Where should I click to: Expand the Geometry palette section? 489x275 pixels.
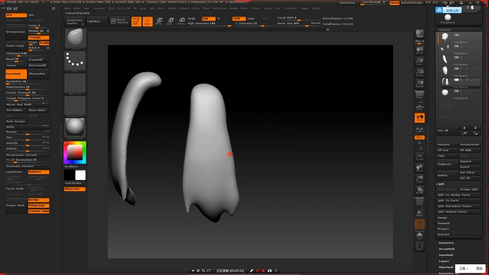pos(446,243)
